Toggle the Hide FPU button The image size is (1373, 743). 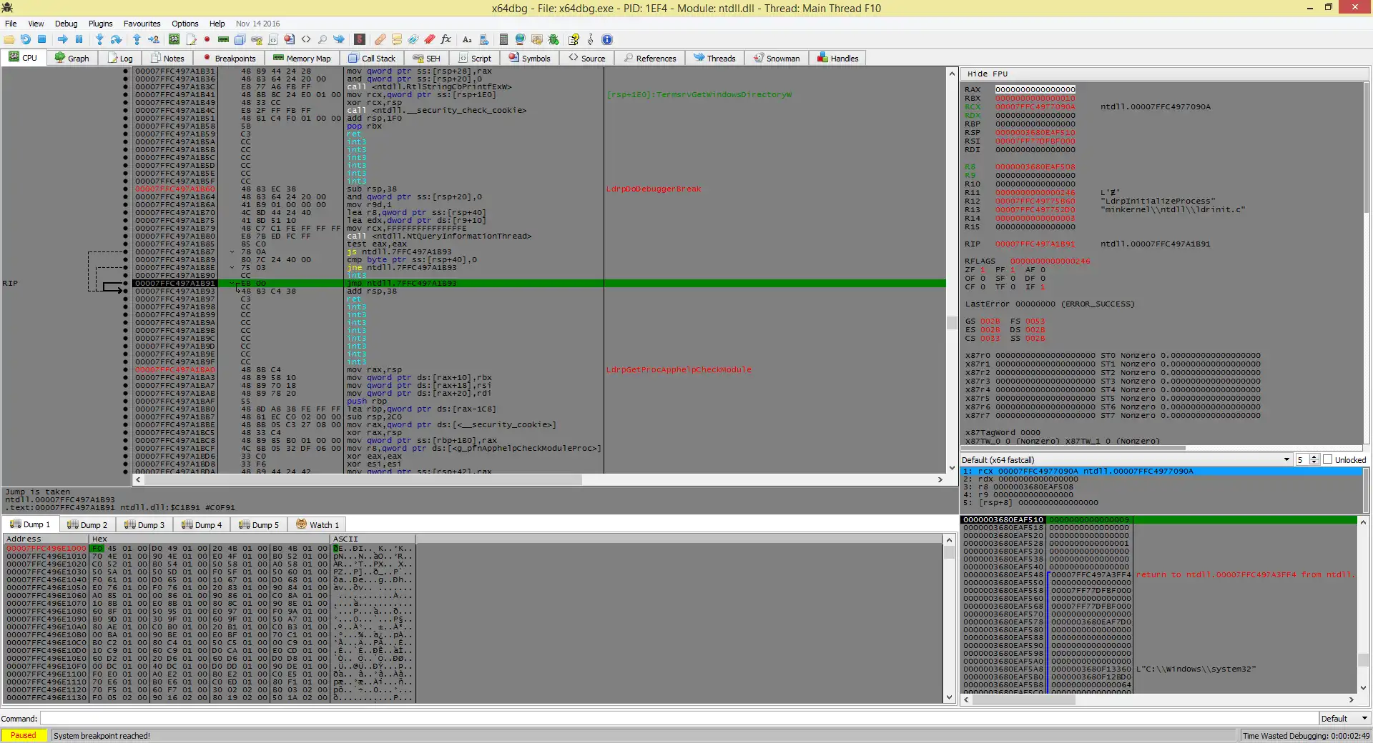click(987, 74)
